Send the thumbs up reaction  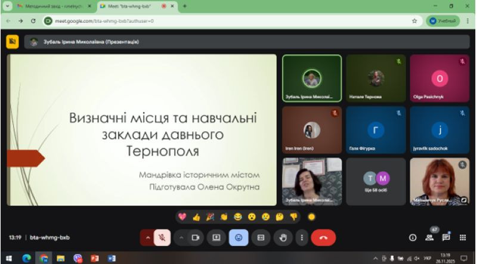[x=196, y=216]
